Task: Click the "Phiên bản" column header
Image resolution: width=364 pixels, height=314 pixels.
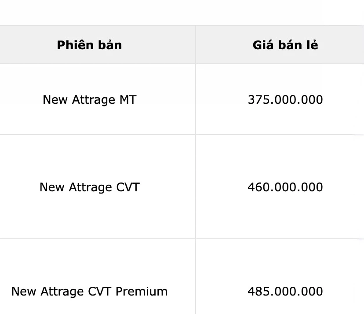Action: (89, 45)
